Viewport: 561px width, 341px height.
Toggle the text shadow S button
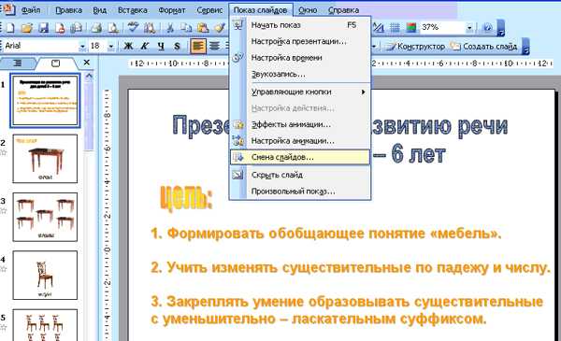pyautogui.click(x=177, y=46)
